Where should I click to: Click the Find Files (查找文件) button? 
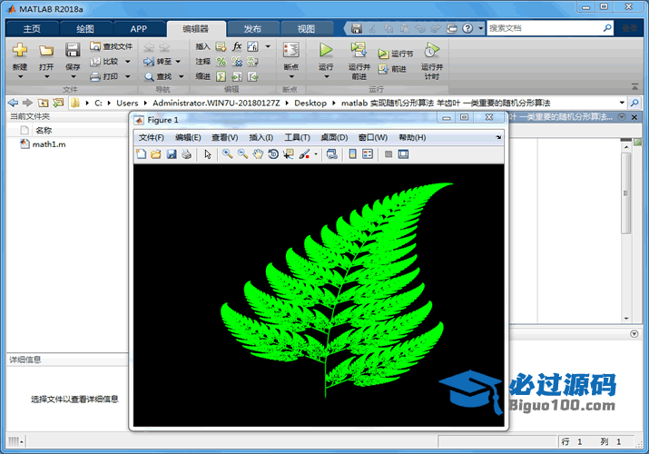tap(111, 46)
